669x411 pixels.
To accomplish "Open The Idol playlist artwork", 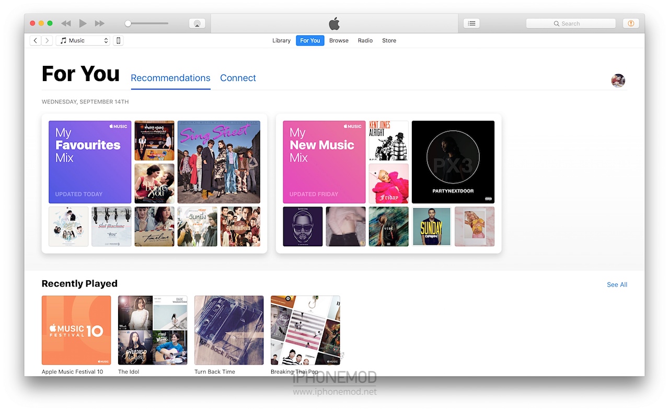I will (x=153, y=330).
